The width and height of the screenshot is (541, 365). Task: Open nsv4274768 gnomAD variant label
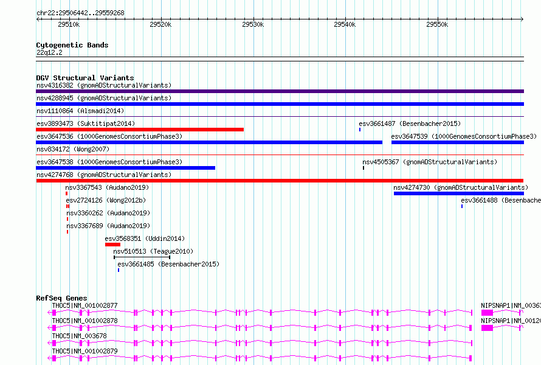[104, 175]
